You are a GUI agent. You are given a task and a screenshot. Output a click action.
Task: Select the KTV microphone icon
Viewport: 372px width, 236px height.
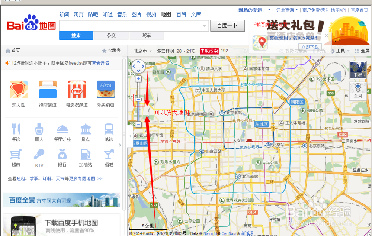coord(39,155)
